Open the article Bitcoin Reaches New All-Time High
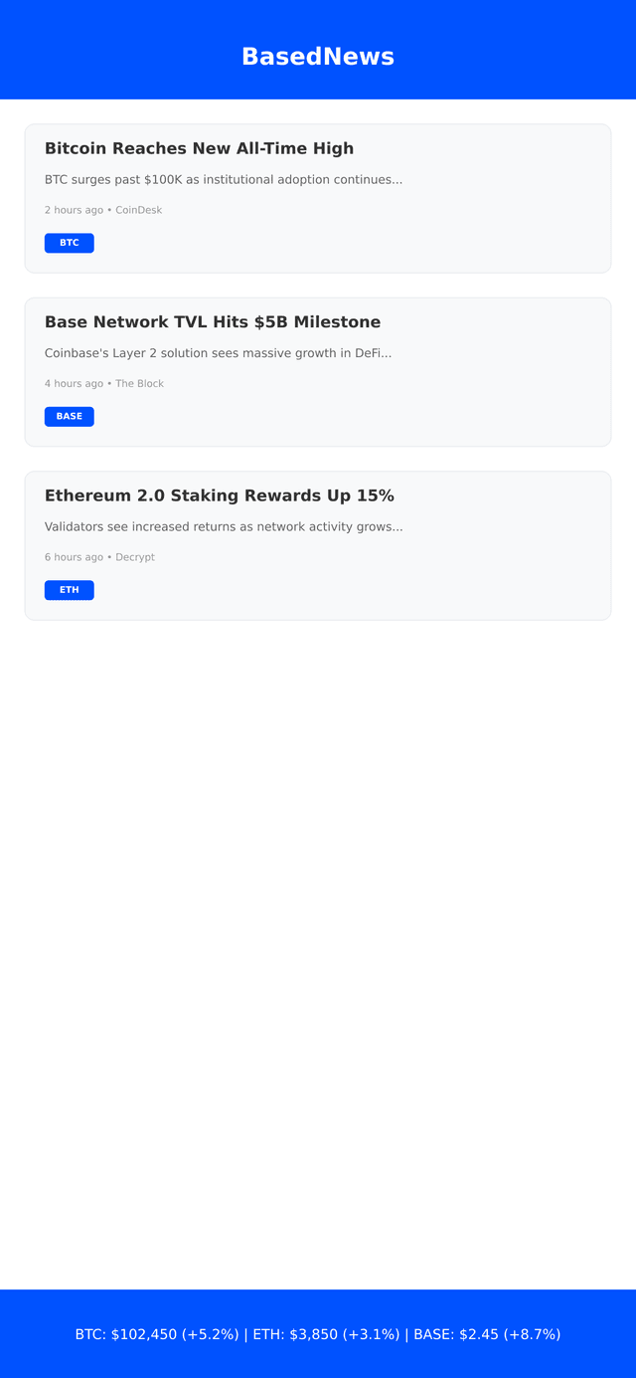This screenshot has width=636, height=1378. (x=199, y=147)
